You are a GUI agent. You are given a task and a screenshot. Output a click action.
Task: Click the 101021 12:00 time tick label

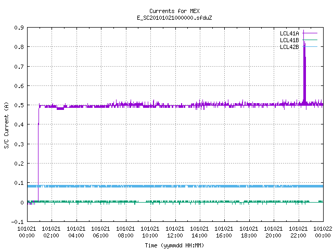click(175, 232)
